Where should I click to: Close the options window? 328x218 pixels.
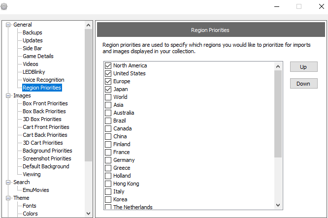point(322,6)
